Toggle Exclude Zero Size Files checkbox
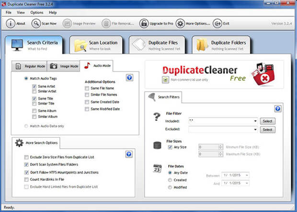This screenshot has height=212, width=297. click(x=26, y=157)
